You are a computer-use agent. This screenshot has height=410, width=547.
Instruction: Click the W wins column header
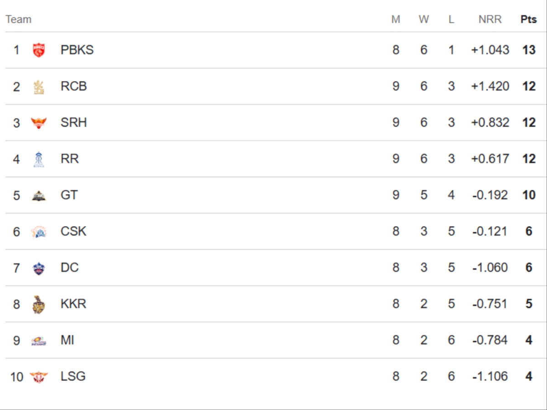(x=424, y=20)
